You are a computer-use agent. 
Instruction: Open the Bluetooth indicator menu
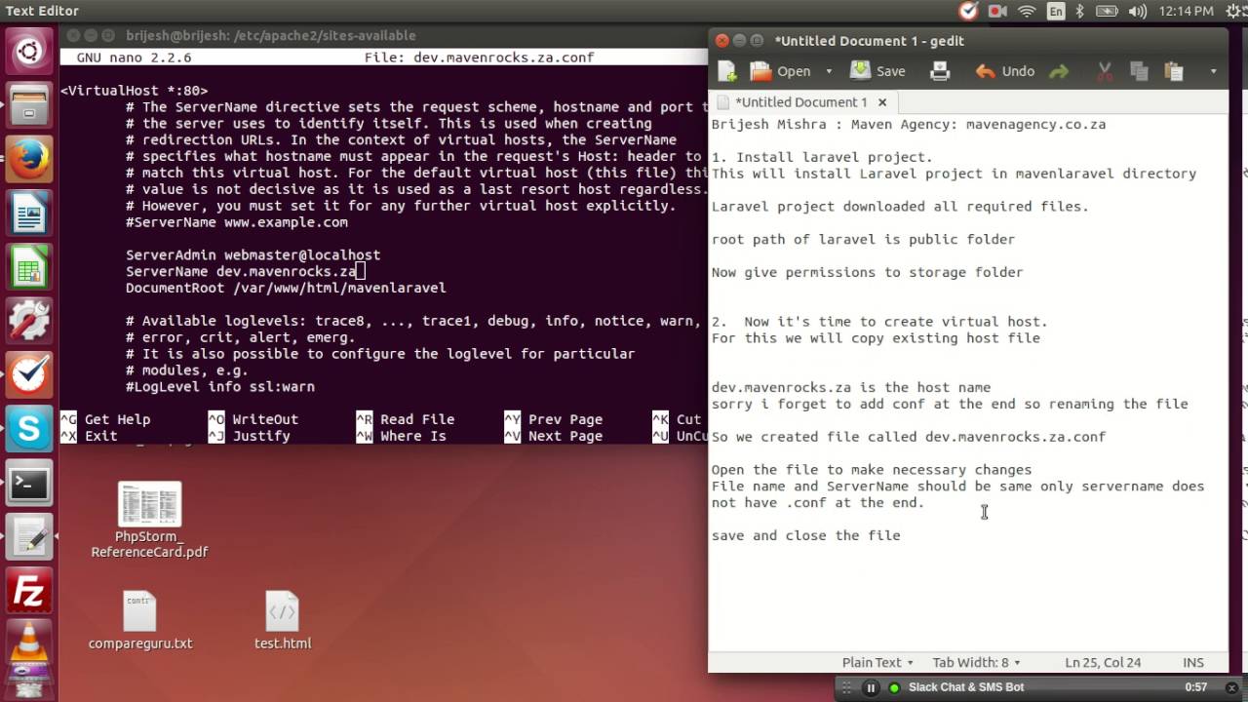(1080, 11)
